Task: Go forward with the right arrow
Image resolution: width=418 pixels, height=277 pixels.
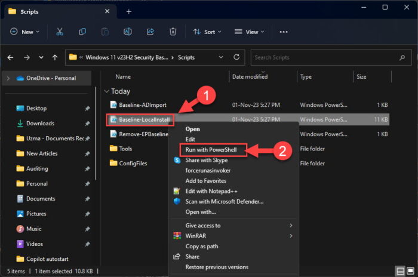Action: [x=26, y=57]
